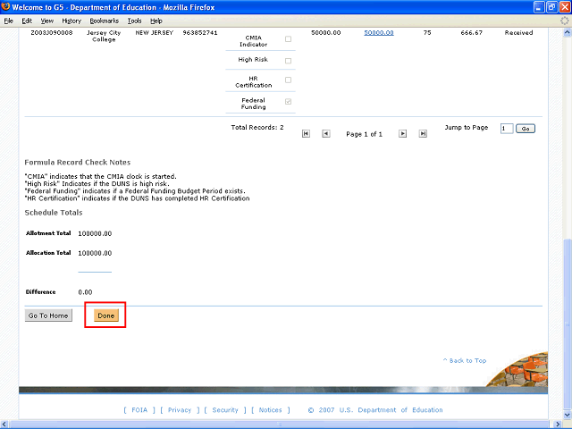
Task: Toggle the HR Certification checkbox
Action: coord(288,80)
